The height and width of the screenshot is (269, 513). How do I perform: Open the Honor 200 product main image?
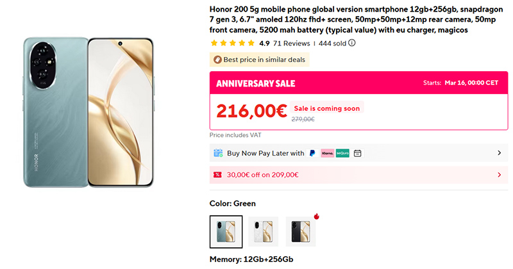(x=88, y=112)
